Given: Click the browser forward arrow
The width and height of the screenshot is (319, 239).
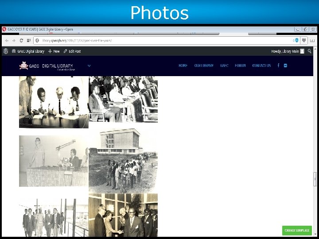Looking at the screenshot, I should point(14,40).
